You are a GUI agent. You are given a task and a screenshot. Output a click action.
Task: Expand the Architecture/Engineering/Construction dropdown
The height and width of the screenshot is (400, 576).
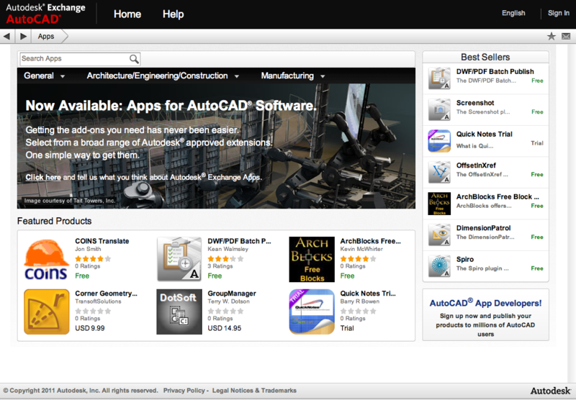pos(163,76)
